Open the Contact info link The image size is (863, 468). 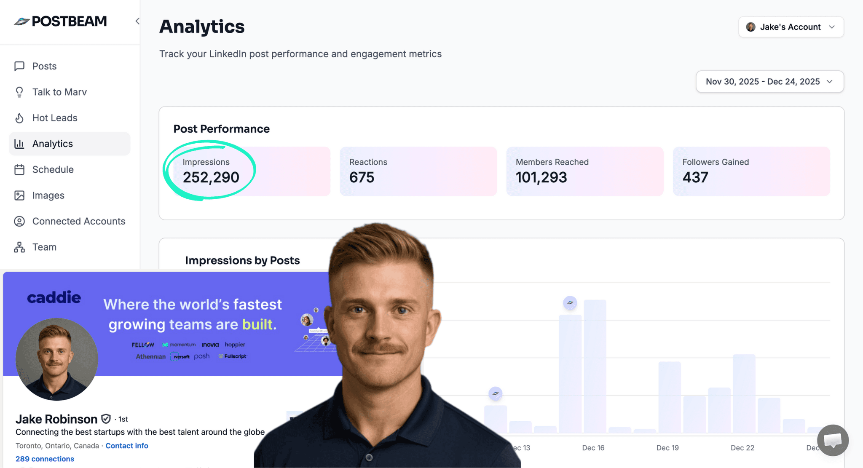point(126,446)
